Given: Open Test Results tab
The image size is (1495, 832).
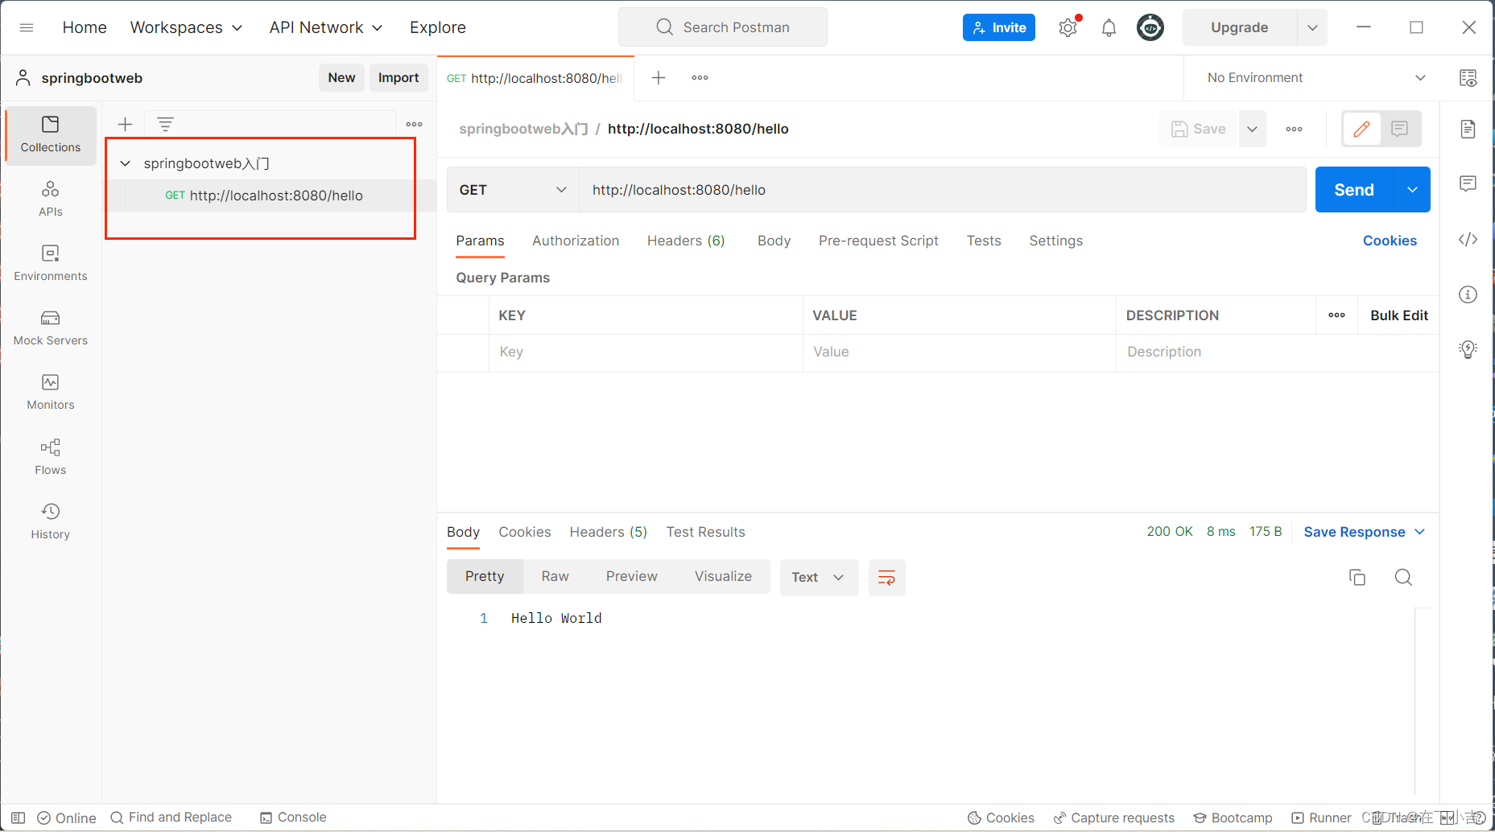Looking at the screenshot, I should click(705, 532).
